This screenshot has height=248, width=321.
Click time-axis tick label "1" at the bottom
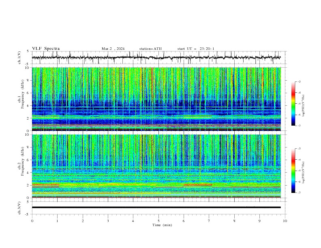coord(57,221)
